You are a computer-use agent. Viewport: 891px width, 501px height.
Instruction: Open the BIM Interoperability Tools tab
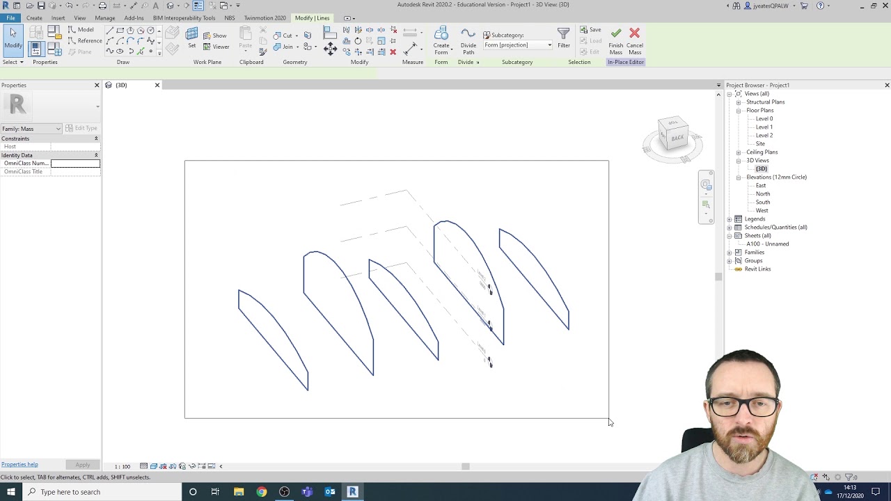pos(184,18)
